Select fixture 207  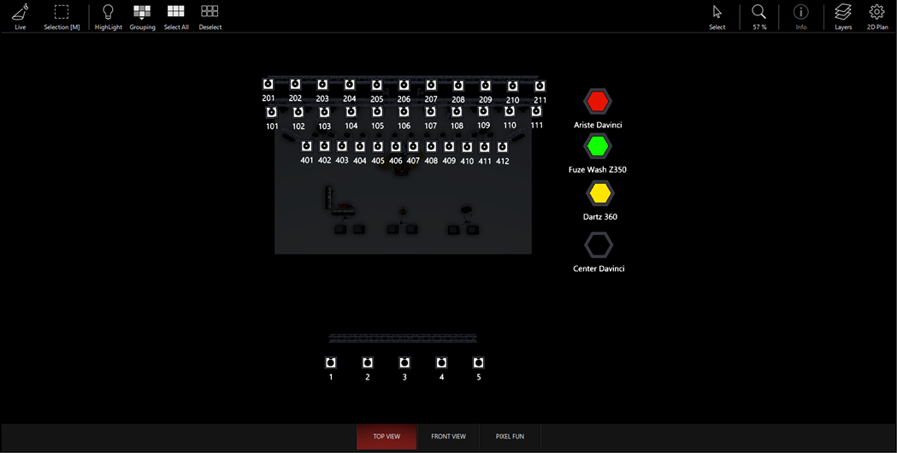click(431, 85)
